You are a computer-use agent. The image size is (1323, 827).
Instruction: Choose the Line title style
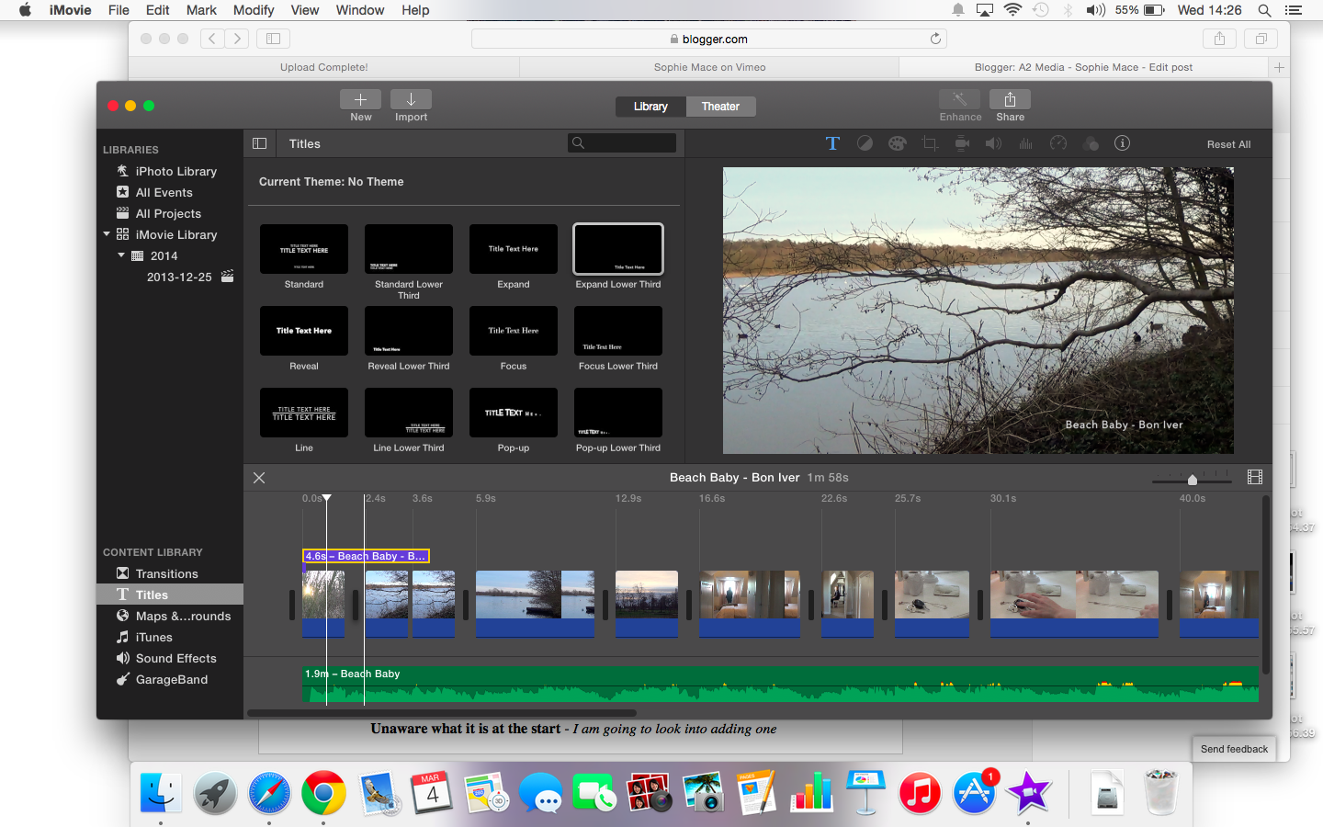click(x=304, y=413)
